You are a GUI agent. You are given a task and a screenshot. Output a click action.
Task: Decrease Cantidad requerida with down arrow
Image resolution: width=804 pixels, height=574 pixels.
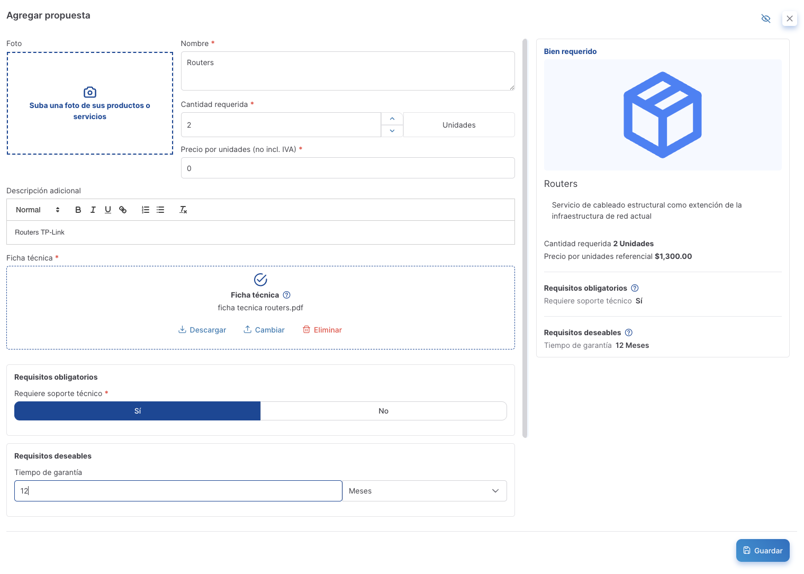click(392, 131)
